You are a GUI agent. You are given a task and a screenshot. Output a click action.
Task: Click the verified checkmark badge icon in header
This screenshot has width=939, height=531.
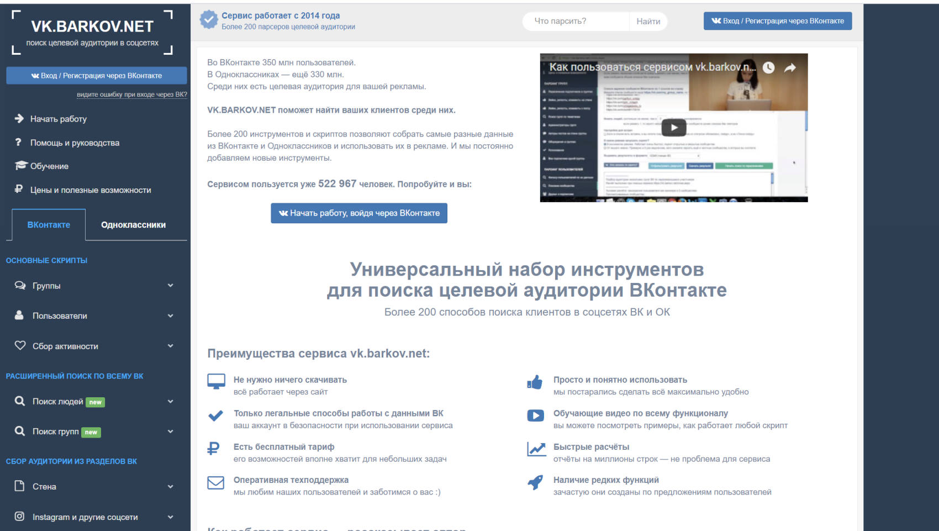[x=208, y=20]
